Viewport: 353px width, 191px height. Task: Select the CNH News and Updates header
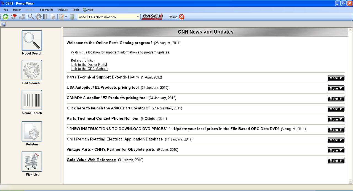click(x=205, y=32)
